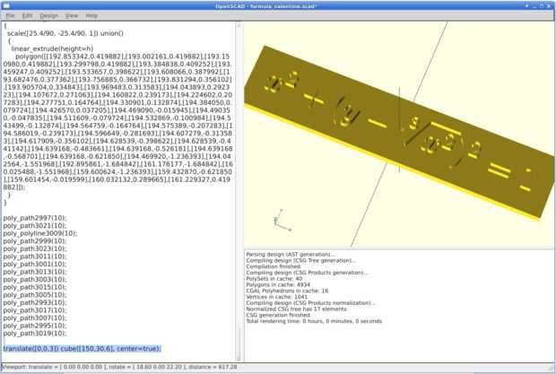This screenshot has height=374, width=556.
Task: Click the poly_path3023(10); line
Action: [x=35, y=248]
